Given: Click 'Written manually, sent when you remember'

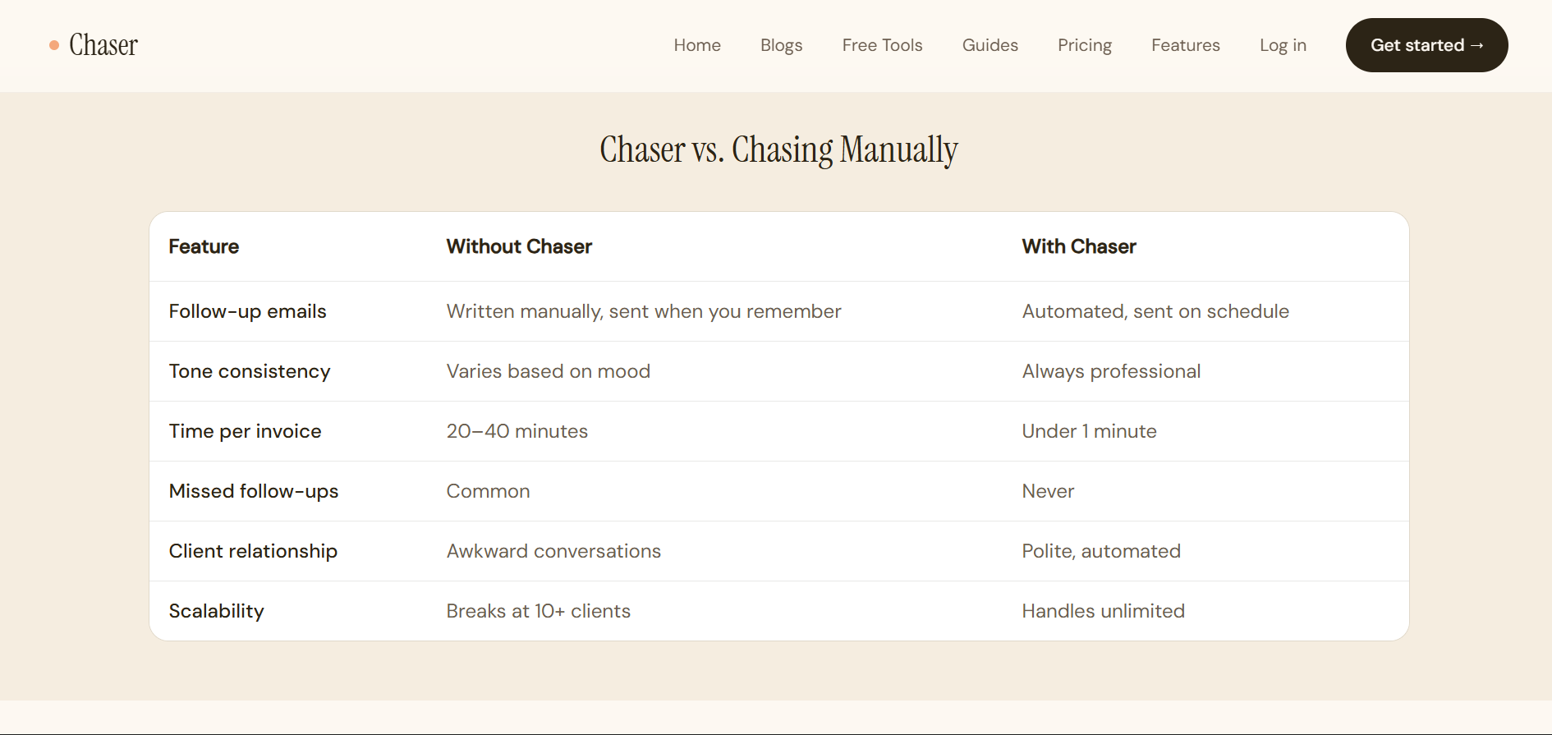Looking at the screenshot, I should [643, 311].
